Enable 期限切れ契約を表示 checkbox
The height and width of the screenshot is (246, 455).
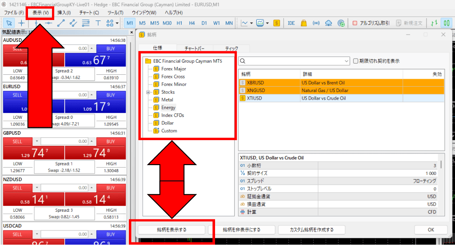click(x=355, y=61)
